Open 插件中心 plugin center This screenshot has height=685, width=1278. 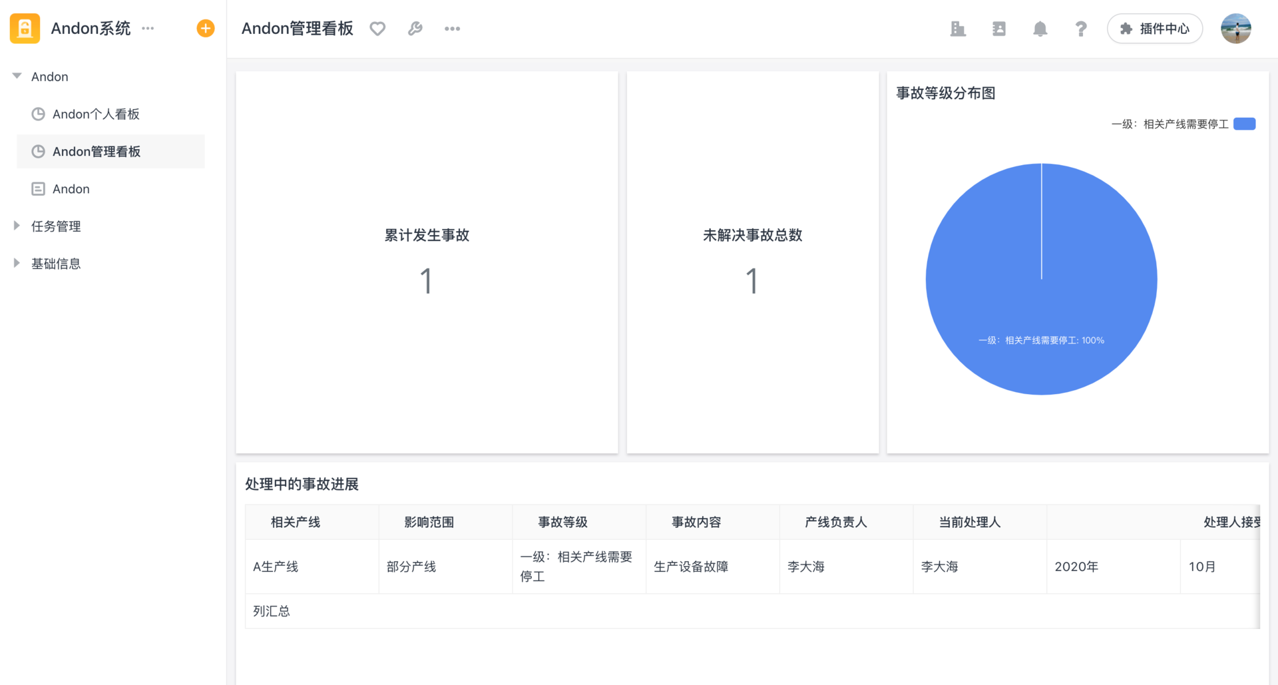(1155, 29)
